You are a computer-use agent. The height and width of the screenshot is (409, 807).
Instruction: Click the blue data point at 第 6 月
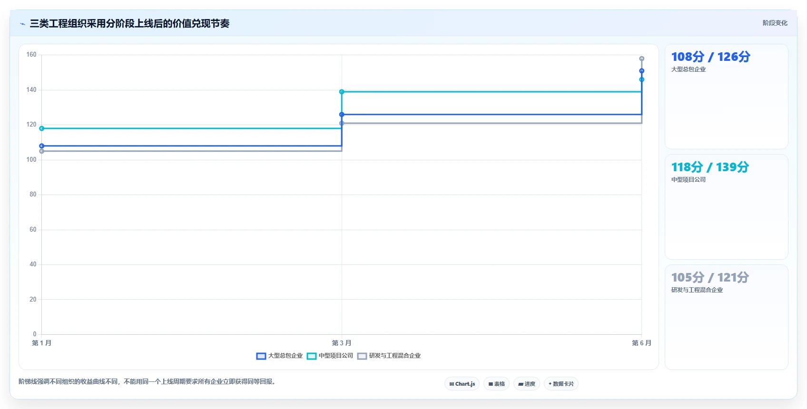(x=642, y=71)
